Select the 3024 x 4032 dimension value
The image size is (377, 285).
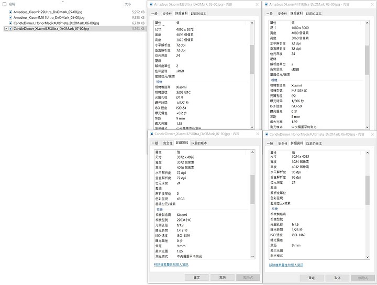[301, 156]
